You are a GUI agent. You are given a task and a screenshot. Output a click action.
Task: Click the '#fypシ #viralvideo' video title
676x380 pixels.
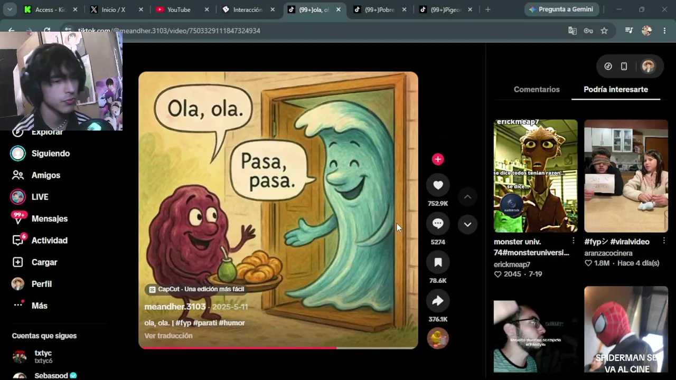617,242
